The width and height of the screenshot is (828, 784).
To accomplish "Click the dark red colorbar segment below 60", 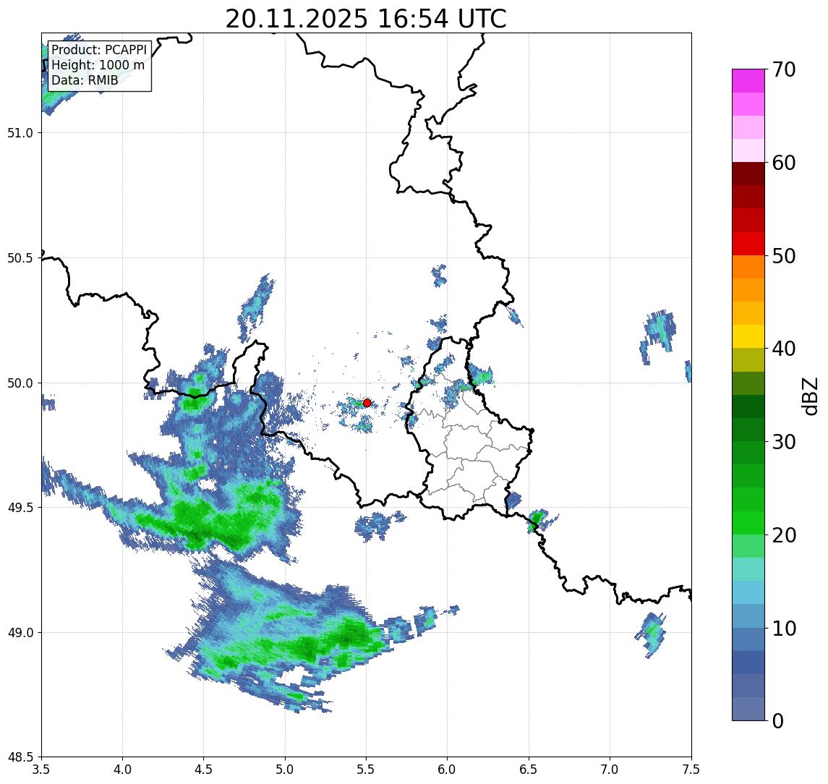I will [748, 174].
